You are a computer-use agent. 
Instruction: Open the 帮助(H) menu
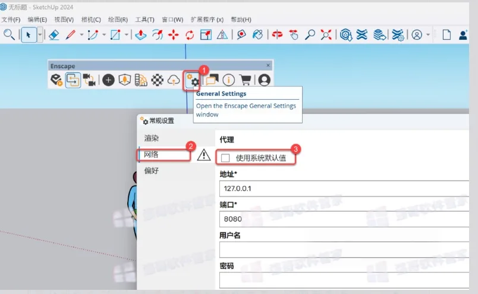tap(241, 20)
